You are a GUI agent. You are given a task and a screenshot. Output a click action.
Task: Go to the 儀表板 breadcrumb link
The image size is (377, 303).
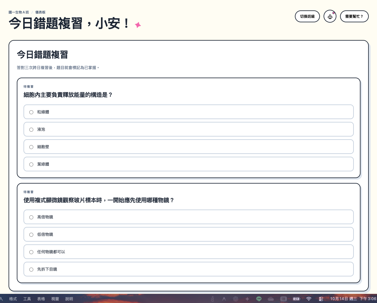tap(40, 12)
